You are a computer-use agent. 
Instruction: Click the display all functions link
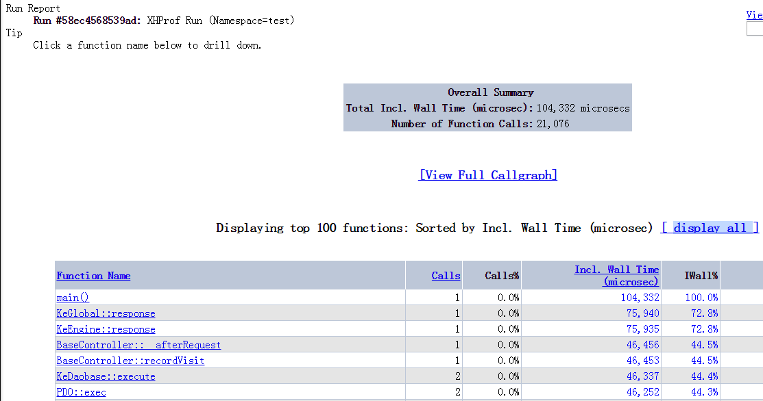coord(710,228)
